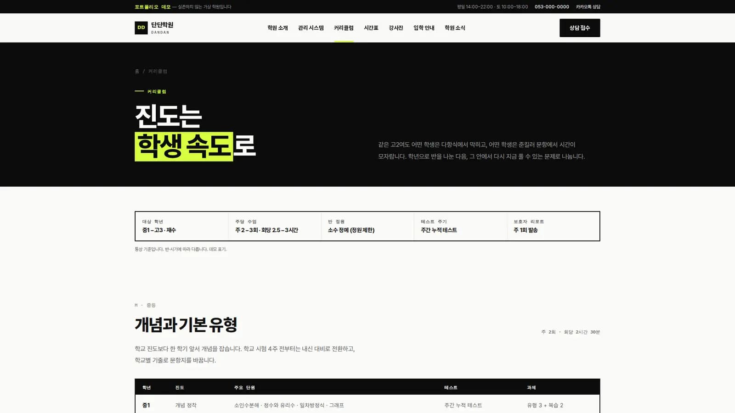The width and height of the screenshot is (735, 413).
Task: Click the 중1 row label
Action: tap(146, 405)
